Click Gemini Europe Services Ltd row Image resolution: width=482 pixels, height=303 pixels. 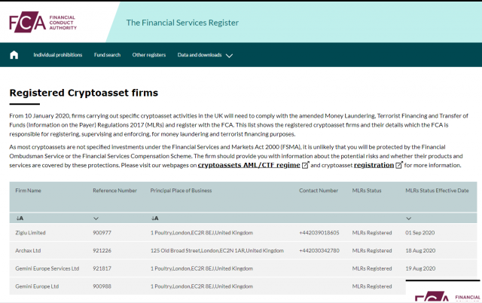point(47,268)
